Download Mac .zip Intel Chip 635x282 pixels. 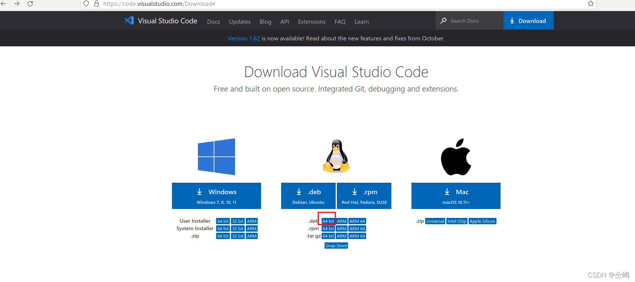(x=457, y=221)
